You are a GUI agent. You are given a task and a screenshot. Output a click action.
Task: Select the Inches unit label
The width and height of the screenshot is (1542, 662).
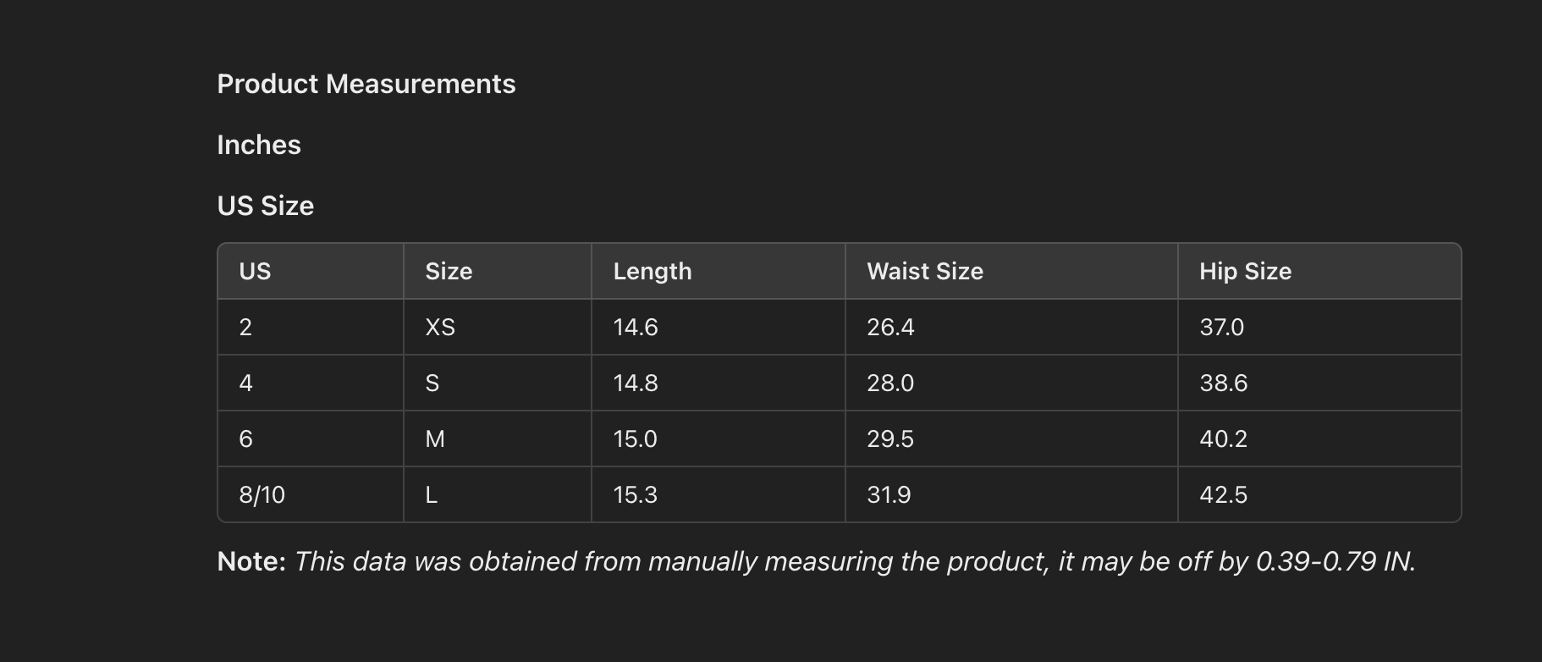[x=259, y=145]
